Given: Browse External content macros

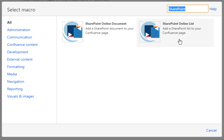Looking at the screenshot, I should [x=20, y=59].
